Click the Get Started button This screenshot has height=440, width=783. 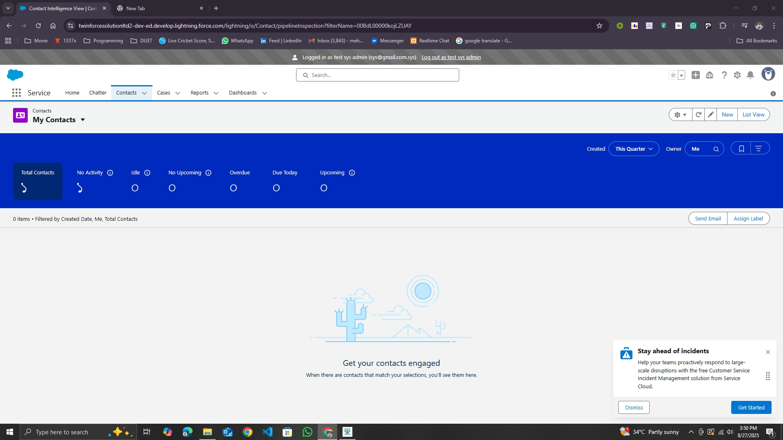(x=751, y=407)
